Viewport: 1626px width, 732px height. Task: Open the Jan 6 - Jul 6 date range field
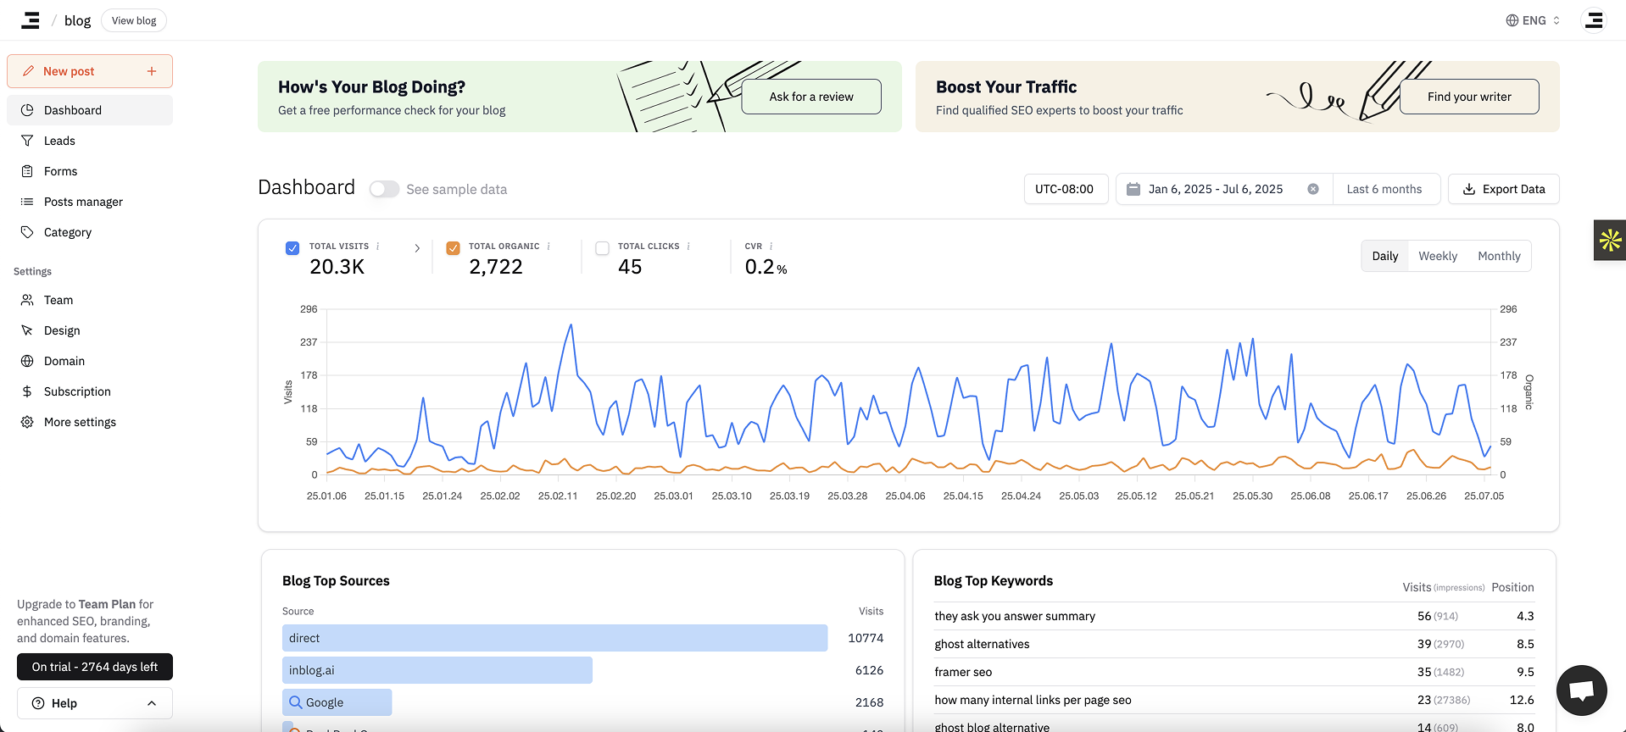click(1215, 189)
